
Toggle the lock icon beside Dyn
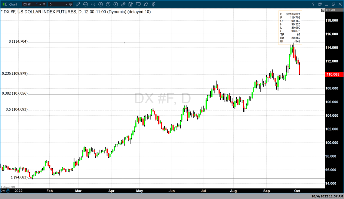coord(8,191)
